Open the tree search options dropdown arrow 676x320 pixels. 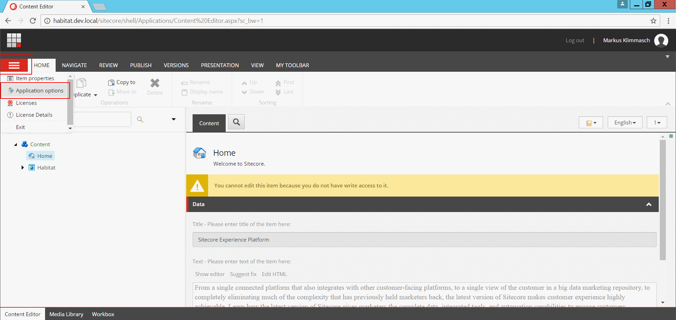[174, 119]
